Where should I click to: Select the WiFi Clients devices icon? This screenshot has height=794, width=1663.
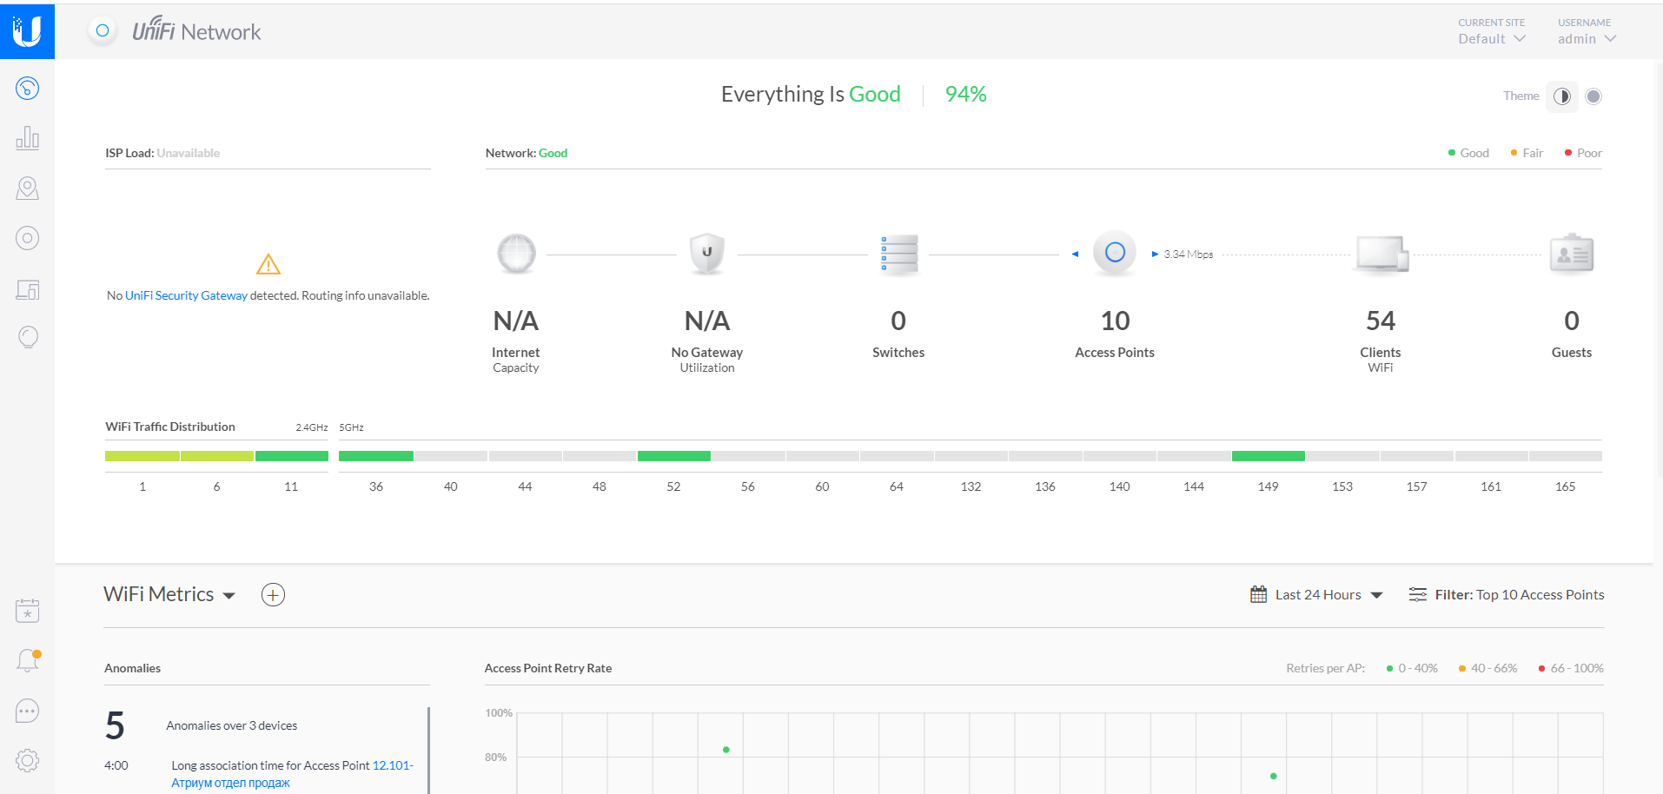coord(1381,255)
